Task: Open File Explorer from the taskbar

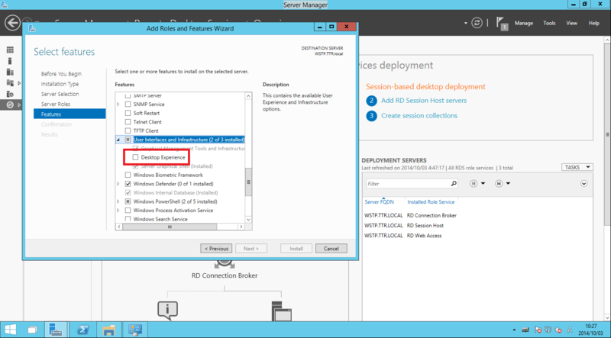Action: [x=108, y=330]
